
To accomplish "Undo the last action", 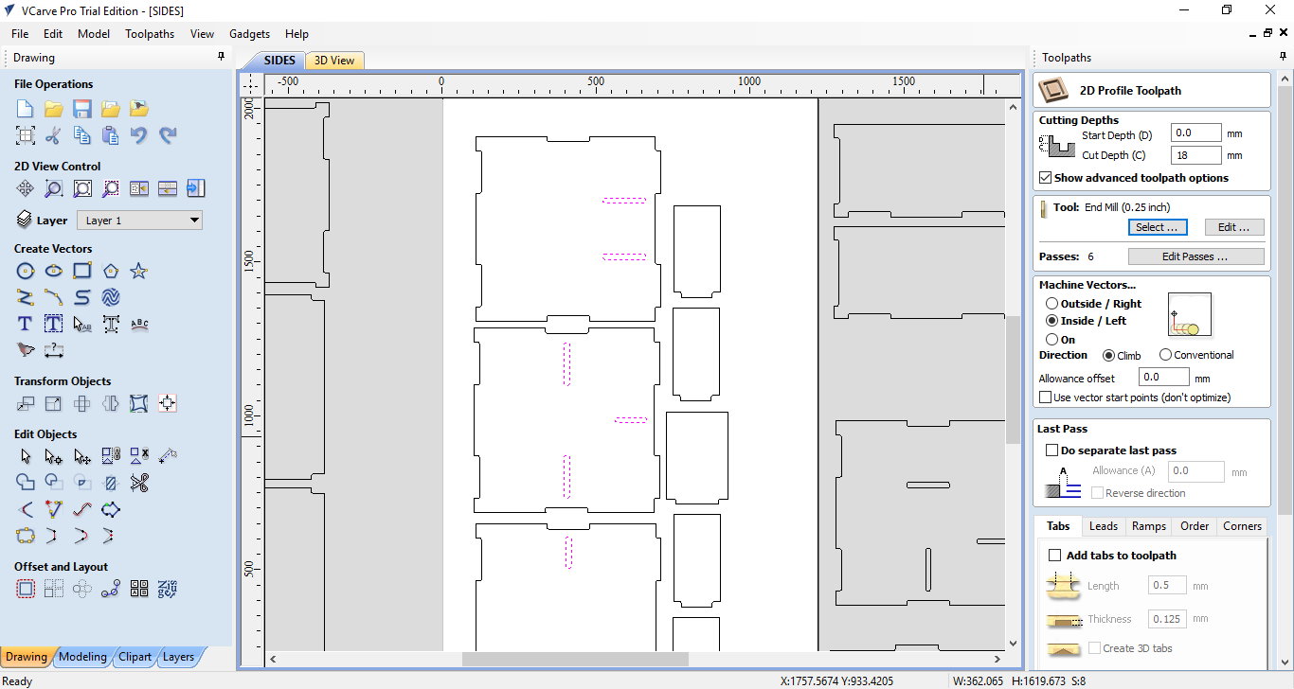I will (x=139, y=135).
